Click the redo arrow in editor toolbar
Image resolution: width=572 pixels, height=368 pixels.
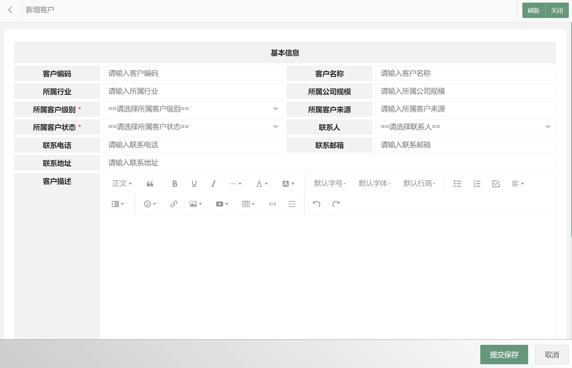coord(336,204)
